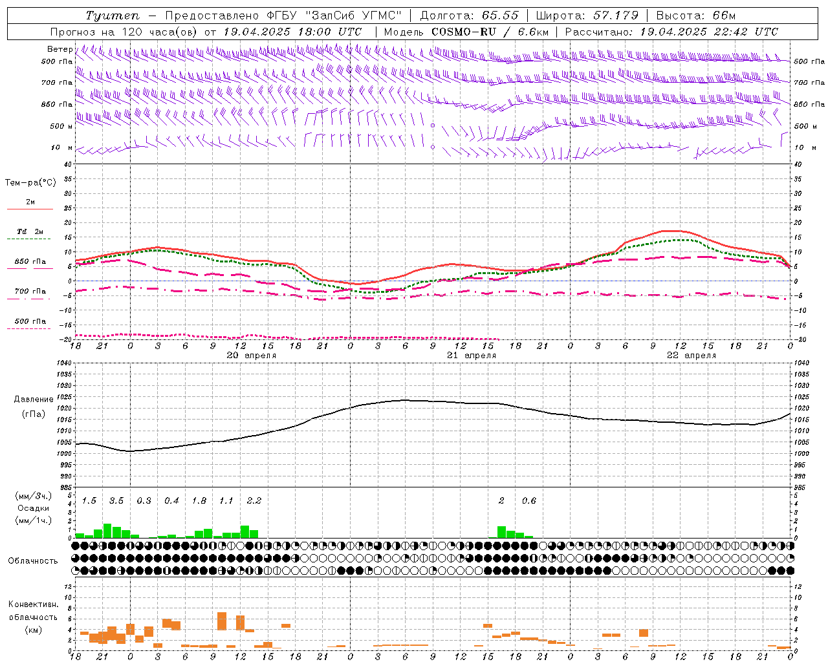
Task: Click the "850 гПа" temperature legend entry
Action: point(30,262)
